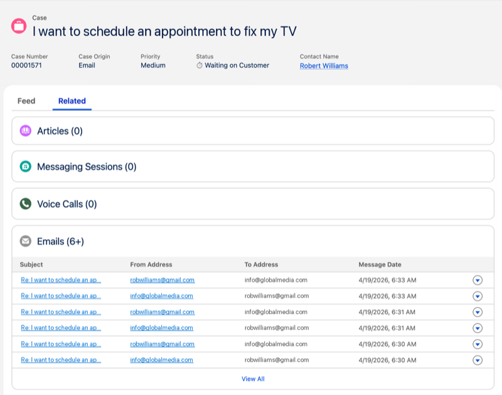Screen dimensions: 502x395
Task: Switch to the Feed tab
Action: pyautogui.click(x=26, y=101)
